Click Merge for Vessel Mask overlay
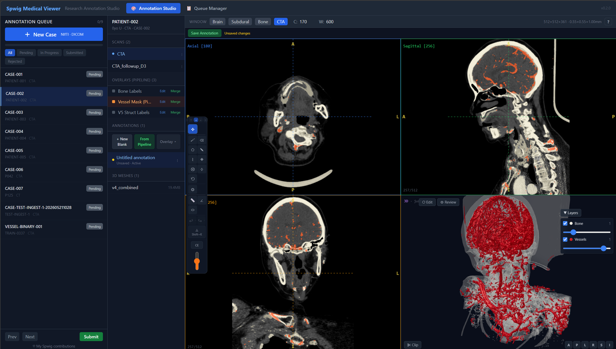 coord(175,102)
